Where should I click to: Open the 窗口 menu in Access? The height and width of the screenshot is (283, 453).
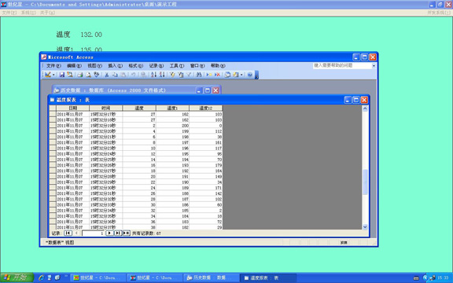197,66
